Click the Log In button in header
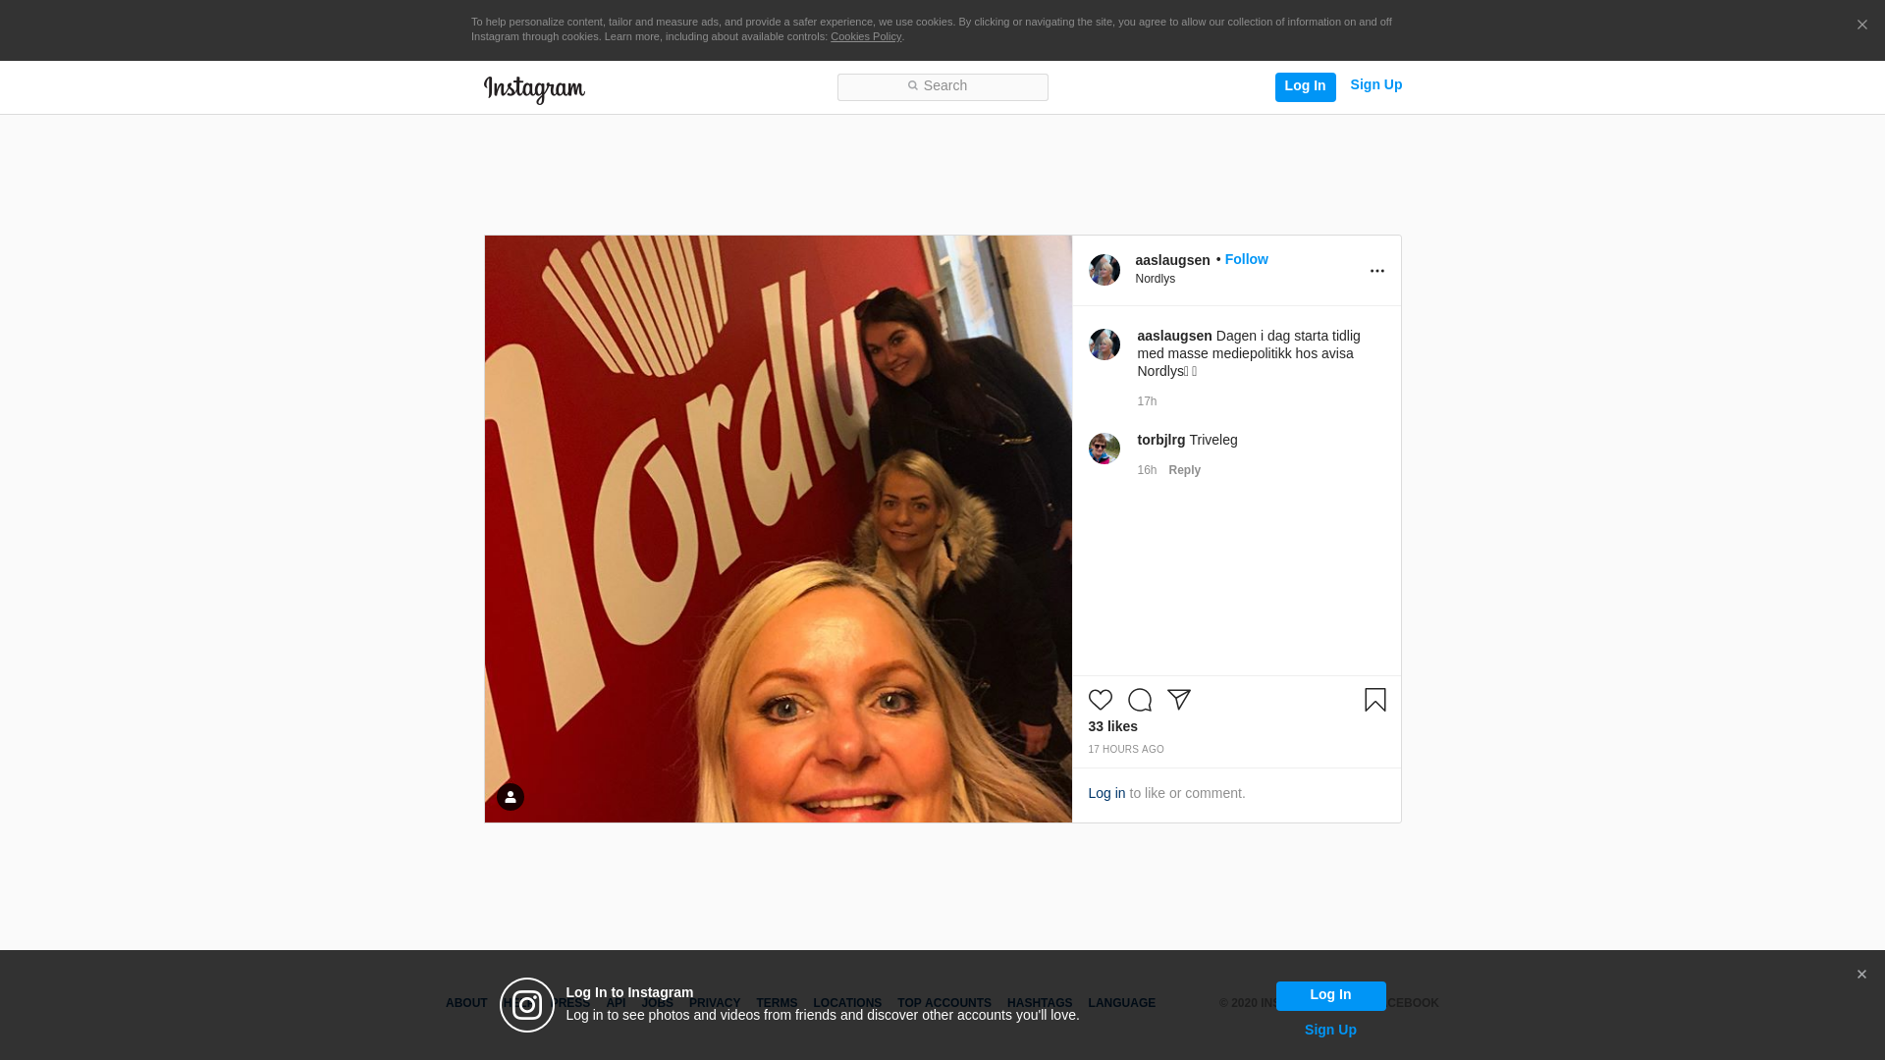The width and height of the screenshot is (1885, 1060). pyautogui.click(x=1305, y=86)
